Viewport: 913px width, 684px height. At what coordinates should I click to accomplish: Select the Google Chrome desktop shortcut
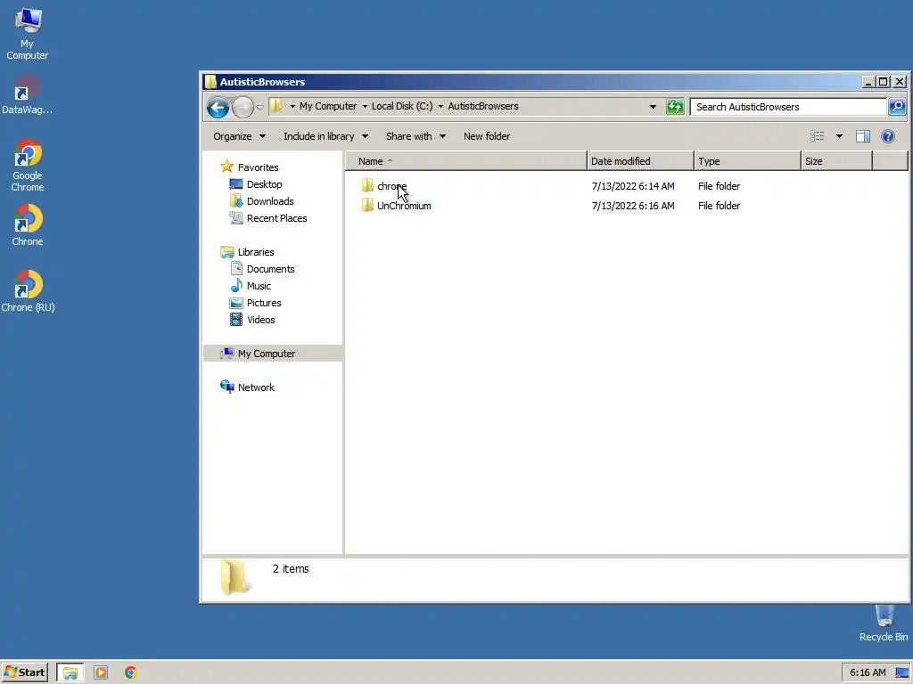(x=28, y=167)
